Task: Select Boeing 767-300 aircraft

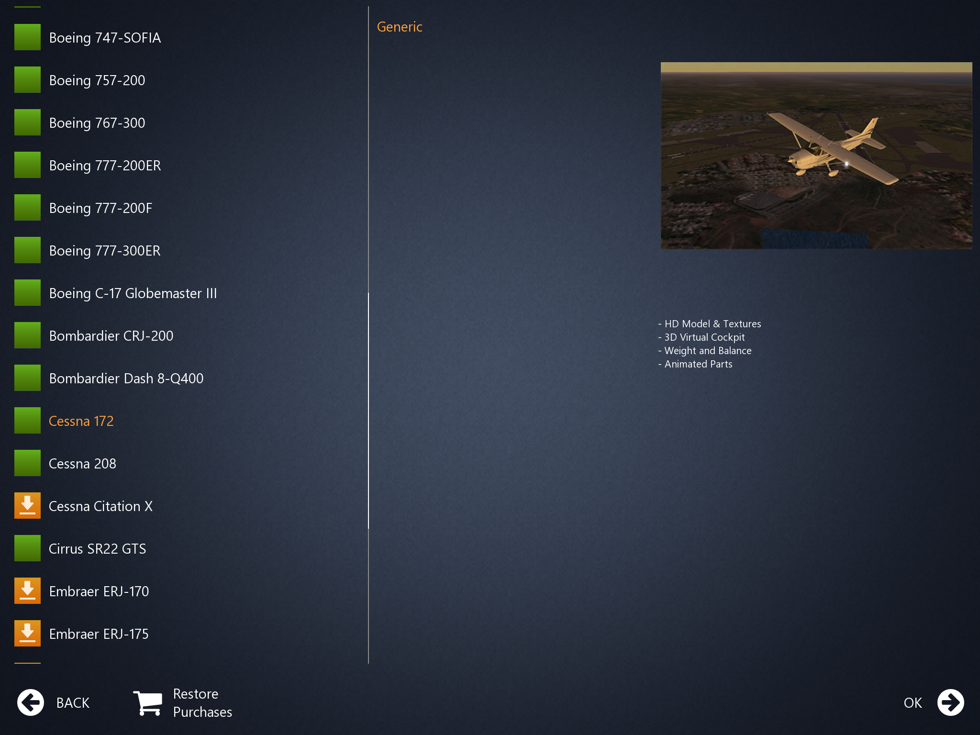Action: (97, 123)
